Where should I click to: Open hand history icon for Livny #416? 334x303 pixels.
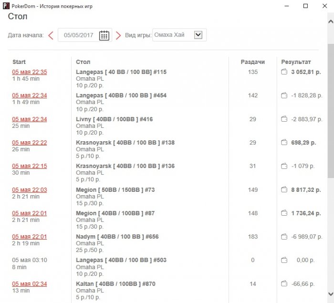tap(284, 119)
